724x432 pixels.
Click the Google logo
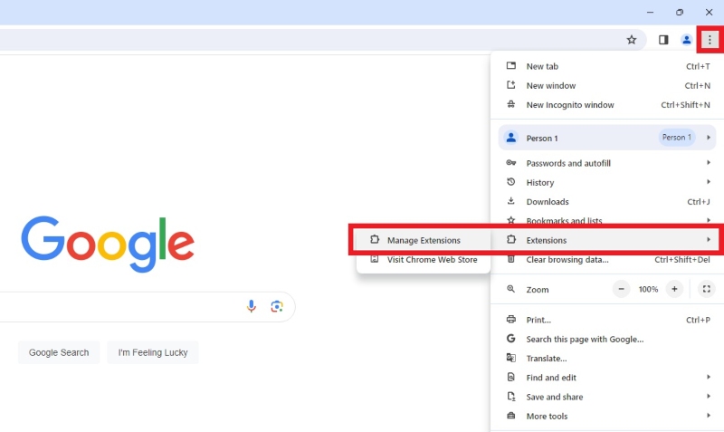108,244
